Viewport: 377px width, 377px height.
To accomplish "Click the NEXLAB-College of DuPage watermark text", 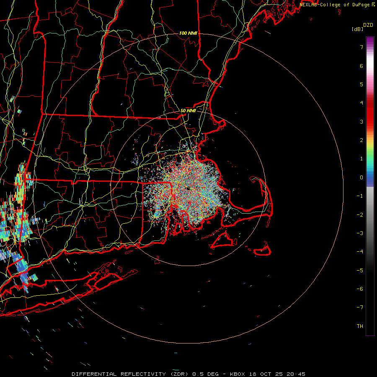I will click(335, 5).
